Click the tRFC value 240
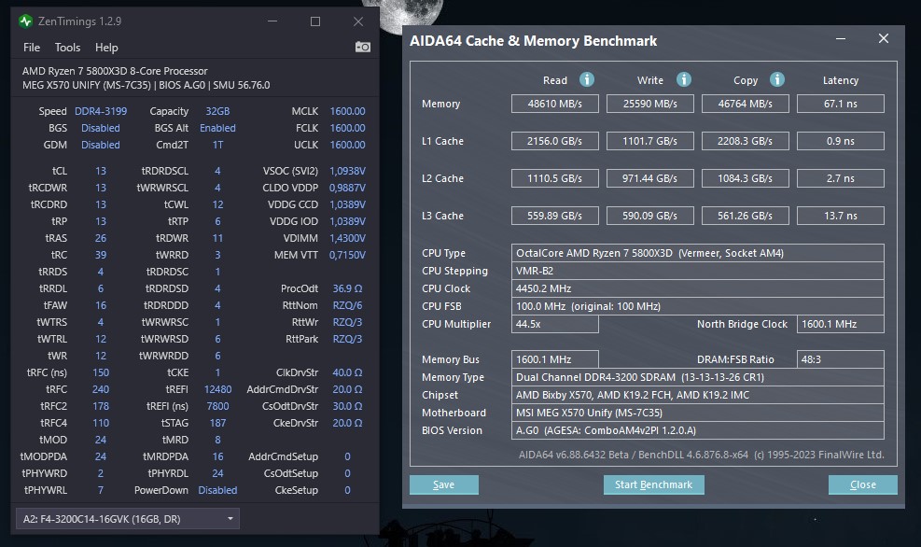This screenshot has width=921, height=547. (x=101, y=389)
